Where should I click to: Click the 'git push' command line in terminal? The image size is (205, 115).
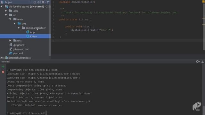pyautogui.click(x=32, y=70)
